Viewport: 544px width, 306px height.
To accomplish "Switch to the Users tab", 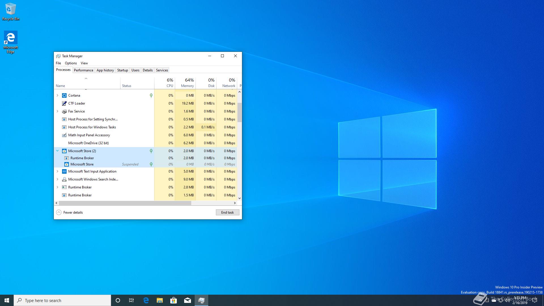I will coord(135,70).
